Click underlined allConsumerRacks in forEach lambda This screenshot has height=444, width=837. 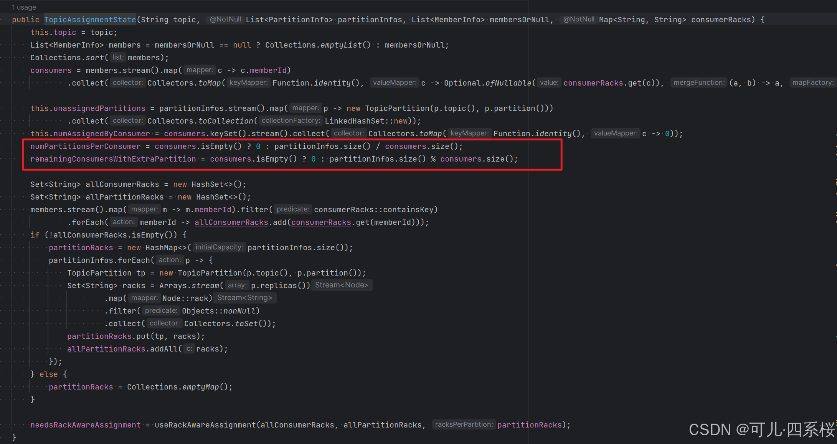pyautogui.click(x=231, y=222)
